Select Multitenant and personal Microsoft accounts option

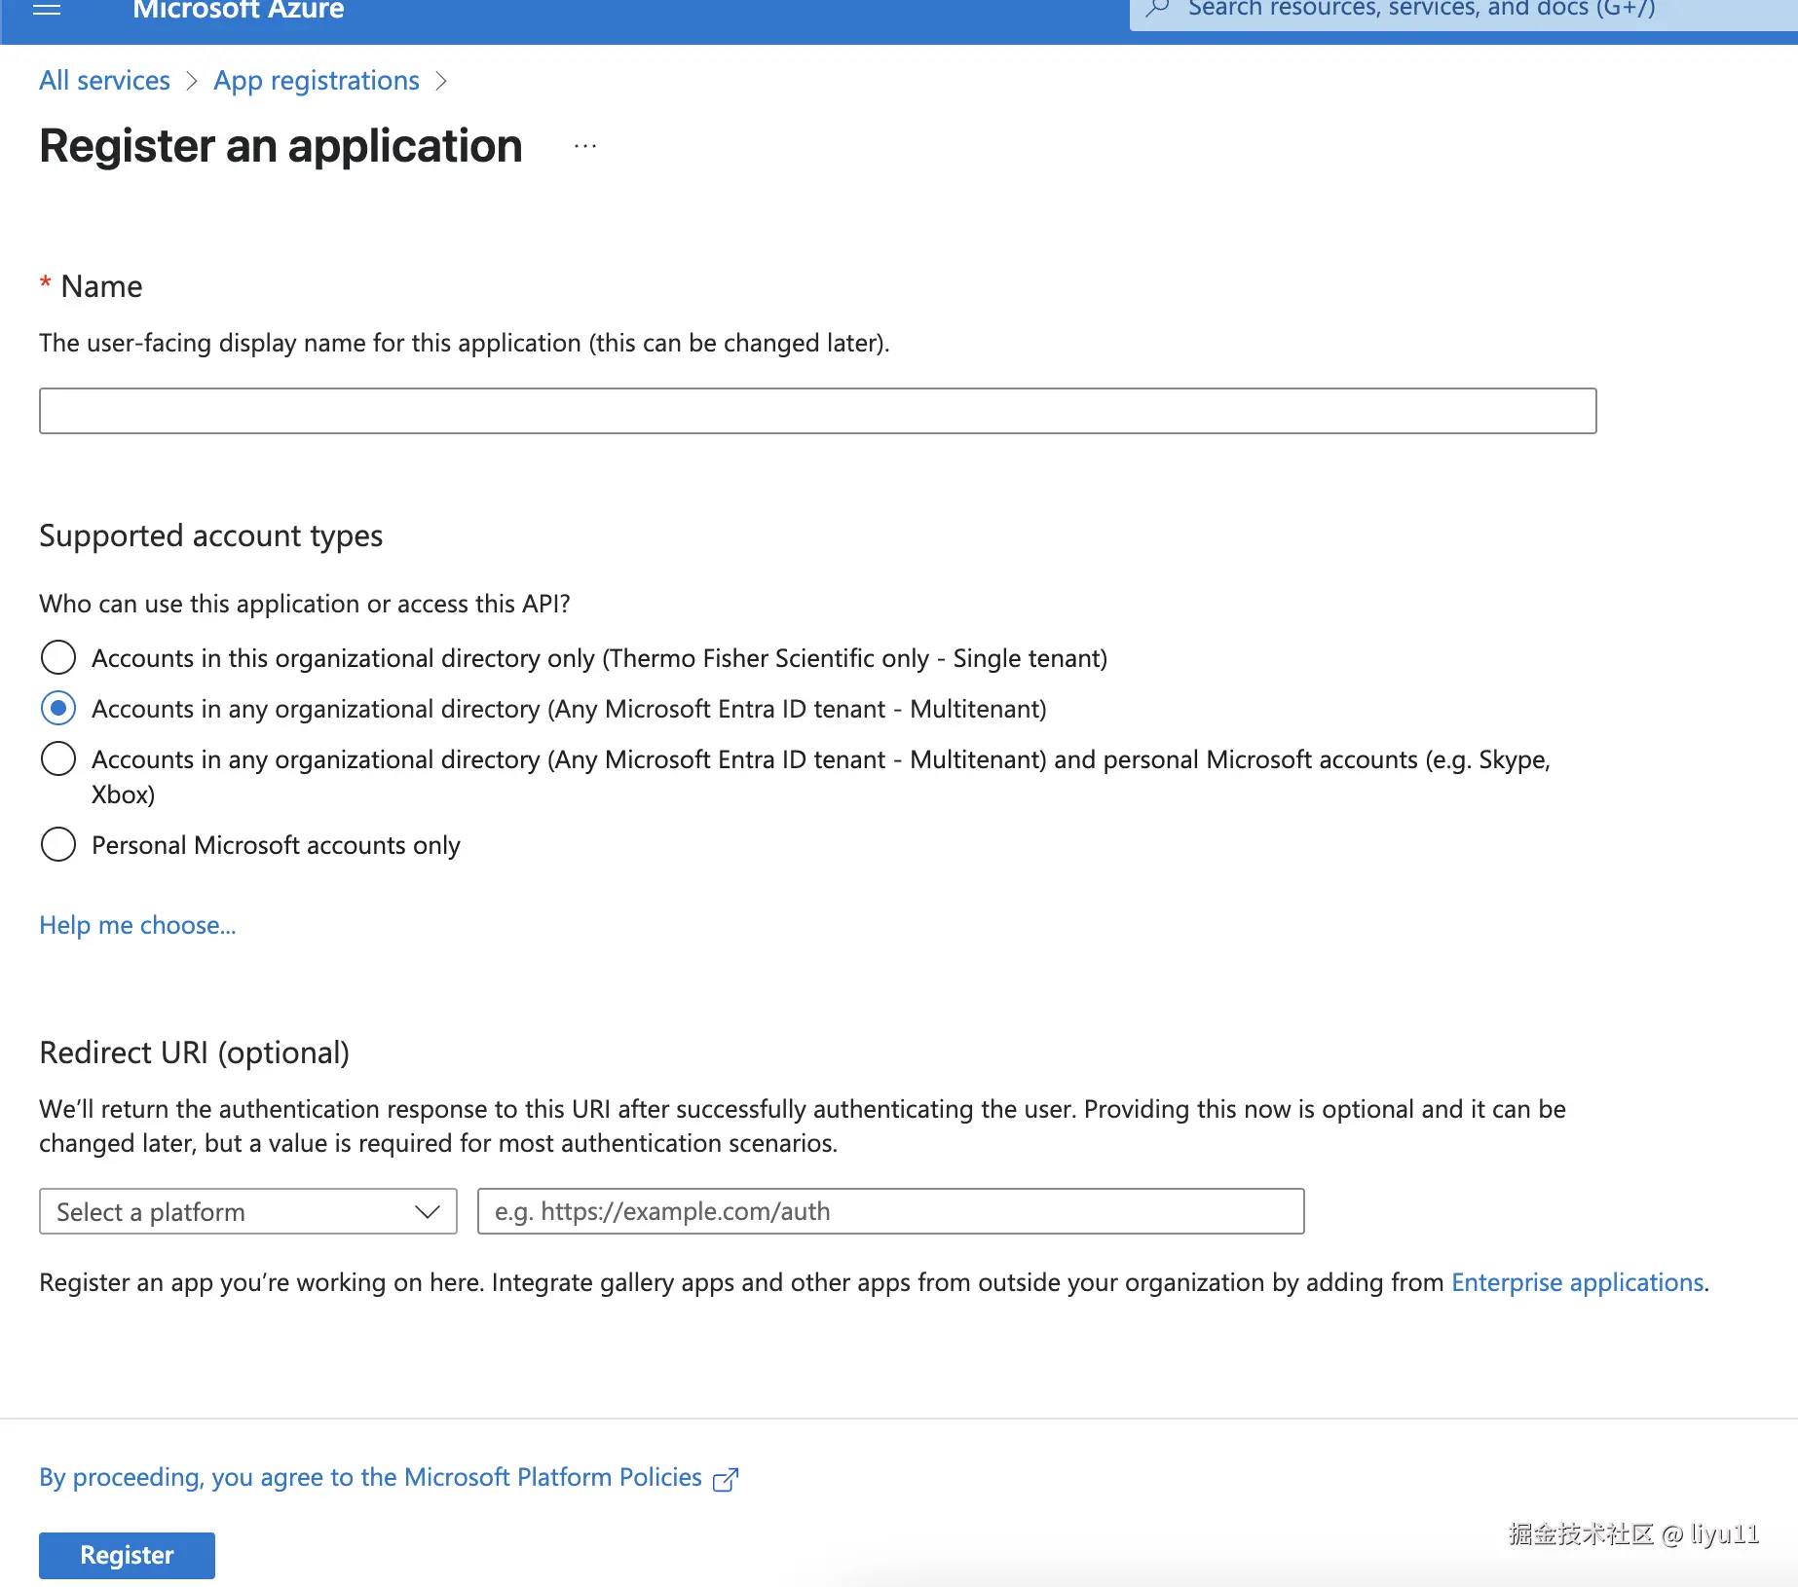point(58,758)
